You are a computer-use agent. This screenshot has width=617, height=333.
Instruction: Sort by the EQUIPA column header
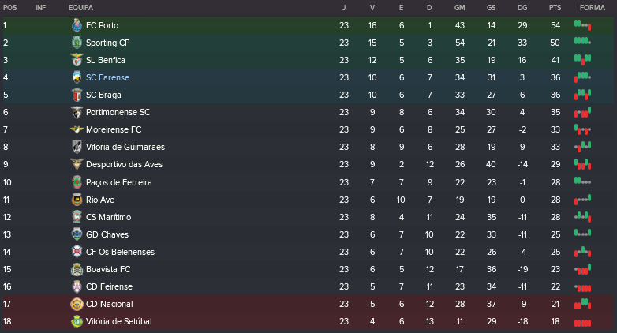(x=81, y=7)
